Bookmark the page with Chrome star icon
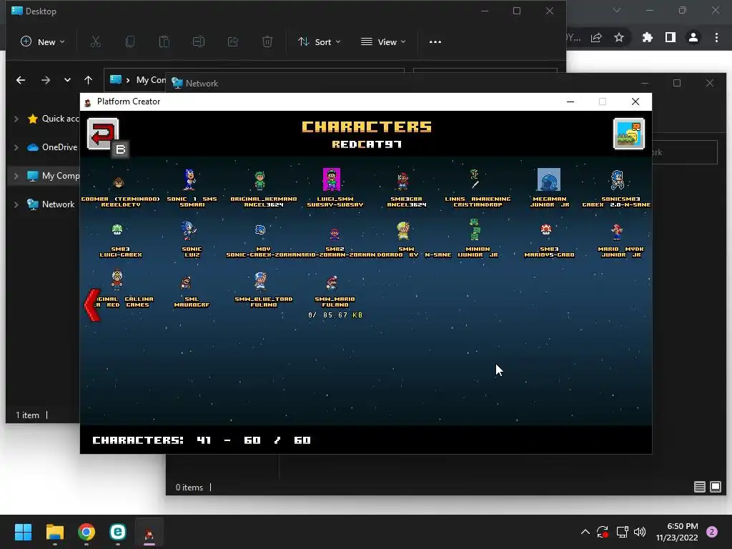This screenshot has width=732, height=549. click(619, 37)
